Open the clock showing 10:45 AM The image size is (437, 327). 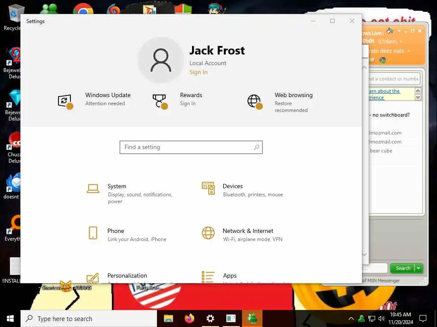click(400, 318)
